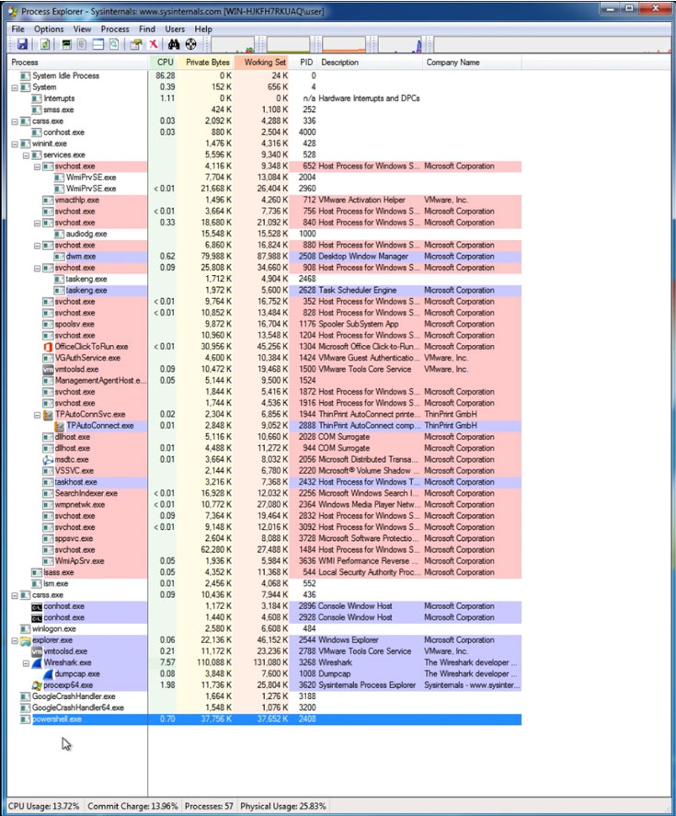The height and width of the screenshot is (816, 676).
Task: Click the icon beside TPAutoConnect.exe
Action: (x=60, y=426)
